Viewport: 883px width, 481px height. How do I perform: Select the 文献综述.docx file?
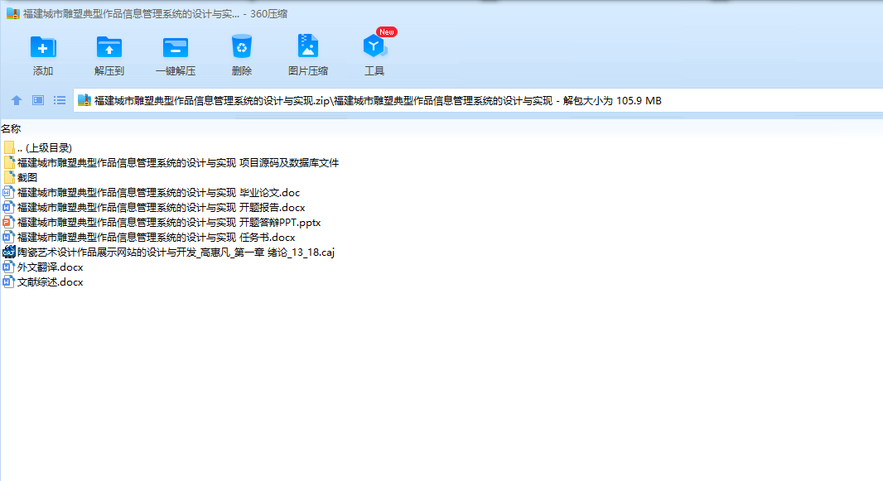pos(51,281)
